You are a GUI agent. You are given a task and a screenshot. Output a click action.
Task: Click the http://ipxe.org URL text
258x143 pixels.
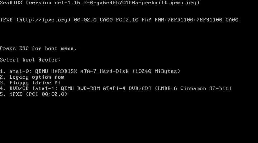[43, 20]
